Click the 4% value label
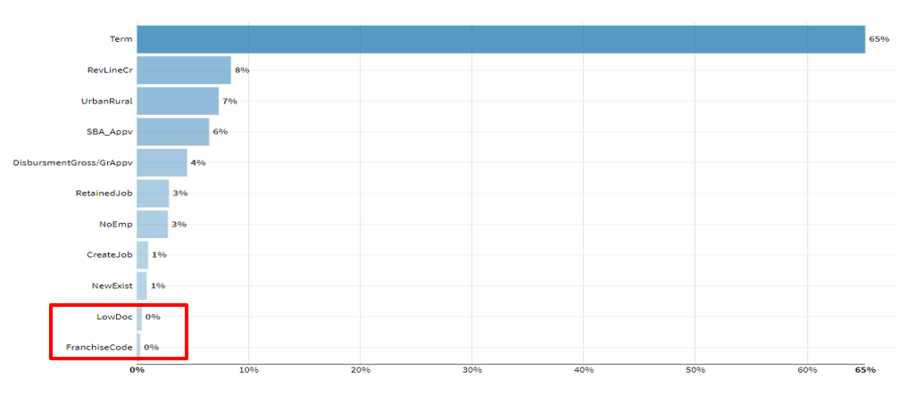The height and width of the screenshot is (396, 916). [x=198, y=162]
